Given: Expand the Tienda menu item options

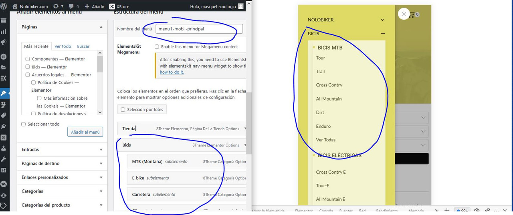Looking at the screenshot, I should (x=245, y=129).
